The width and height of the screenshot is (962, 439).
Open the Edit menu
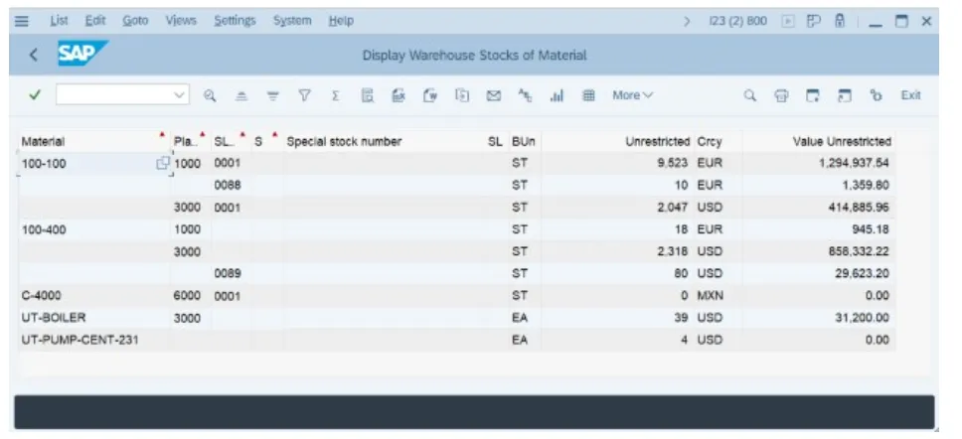point(95,21)
